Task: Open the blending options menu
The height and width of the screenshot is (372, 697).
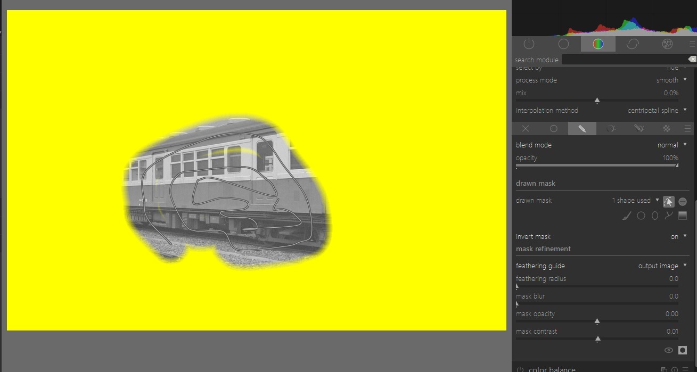Action: (687, 129)
